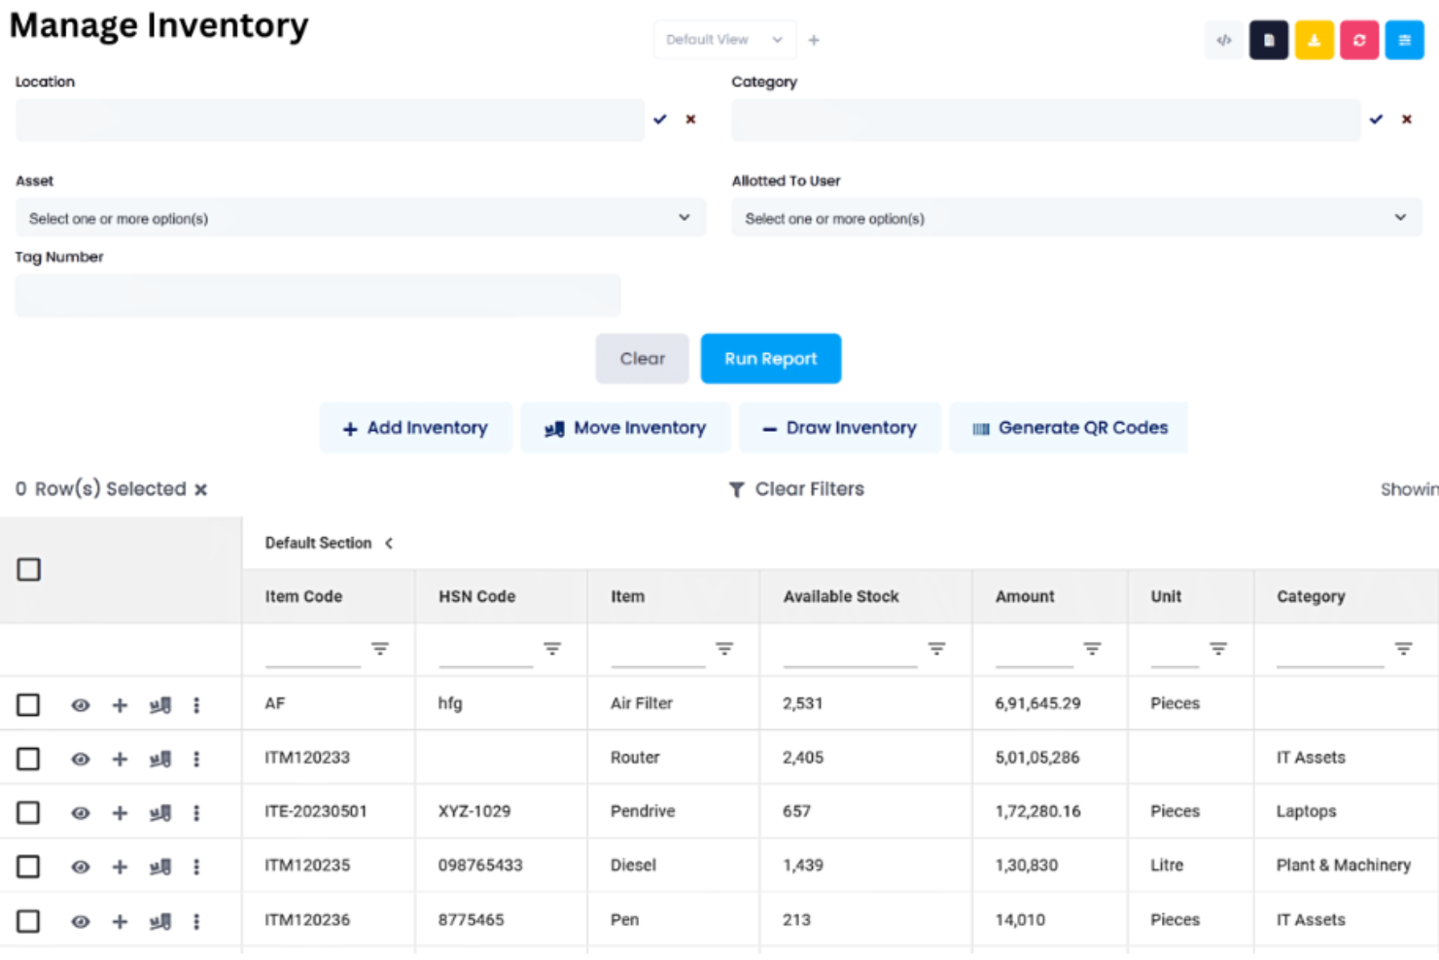Confirm Category with the check mark
This screenshot has width=1439, height=960.
click(x=1376, y=119)
